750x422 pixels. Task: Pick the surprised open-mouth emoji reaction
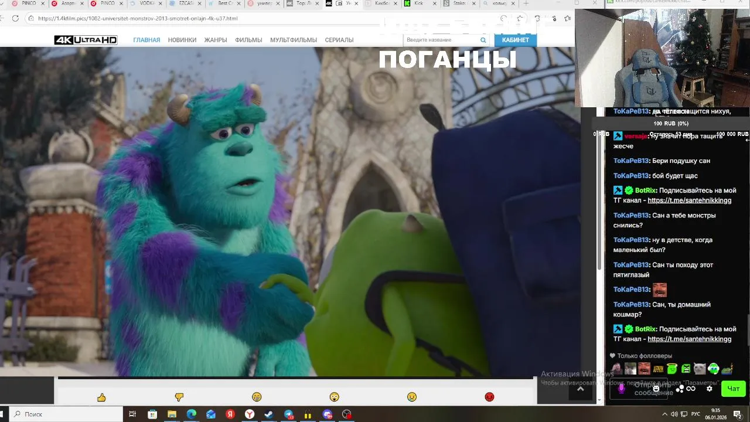click(334, 397)
